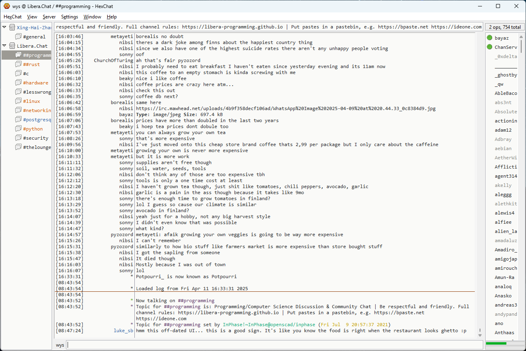Click the channel icon beside #linux
Image resolution: width=526 pixels, height=351 pixels.
tap(18, 101)
